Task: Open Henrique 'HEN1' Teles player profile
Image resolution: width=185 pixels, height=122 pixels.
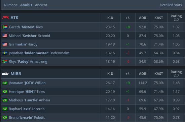Action: pyautogui.click(x=27, y=91)
